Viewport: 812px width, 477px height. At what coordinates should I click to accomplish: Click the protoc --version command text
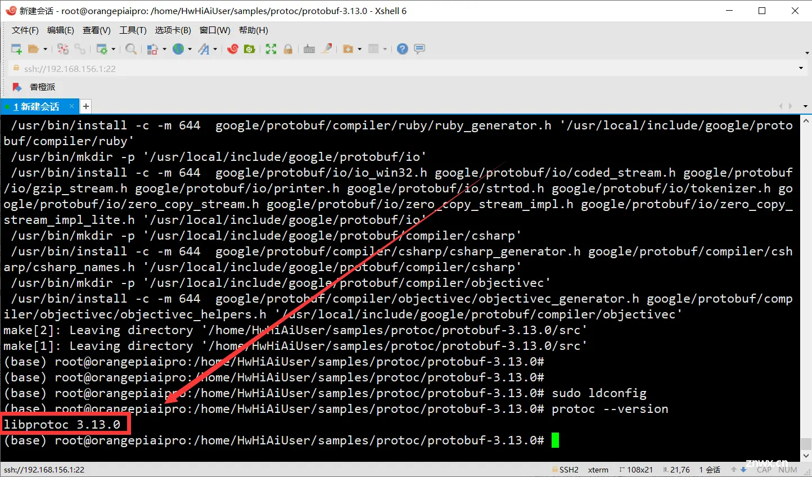tap(610, 409)
